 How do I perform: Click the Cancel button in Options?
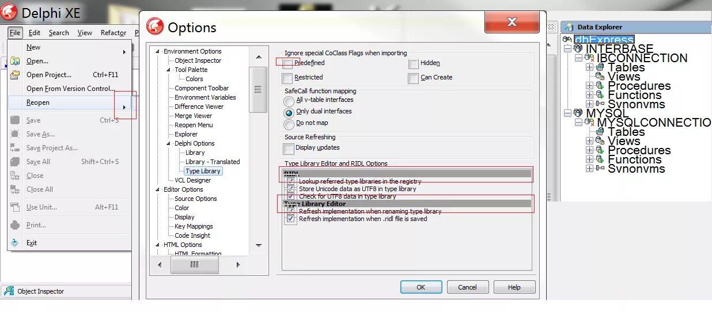467,287
